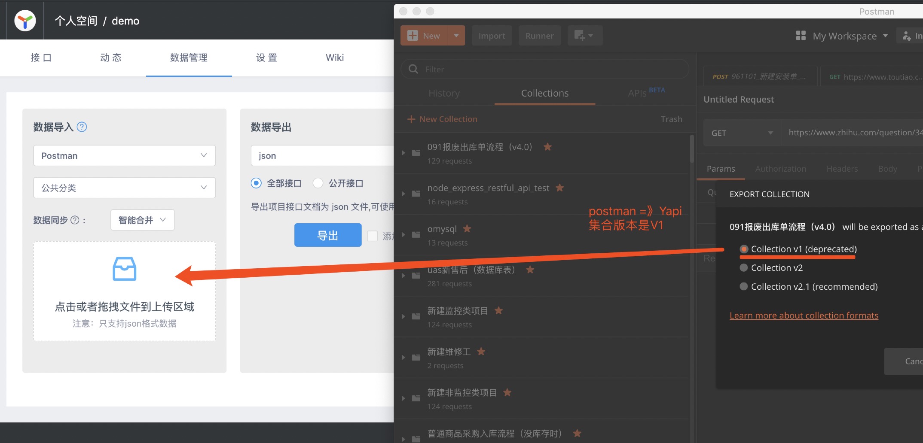
Task: Open the Authorization request tab
Action: pyautogui.click(x=781, y=169)
